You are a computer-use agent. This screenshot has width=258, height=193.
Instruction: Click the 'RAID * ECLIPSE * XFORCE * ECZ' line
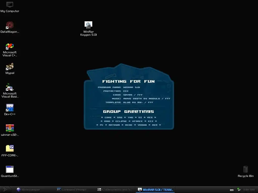(128, 121)
